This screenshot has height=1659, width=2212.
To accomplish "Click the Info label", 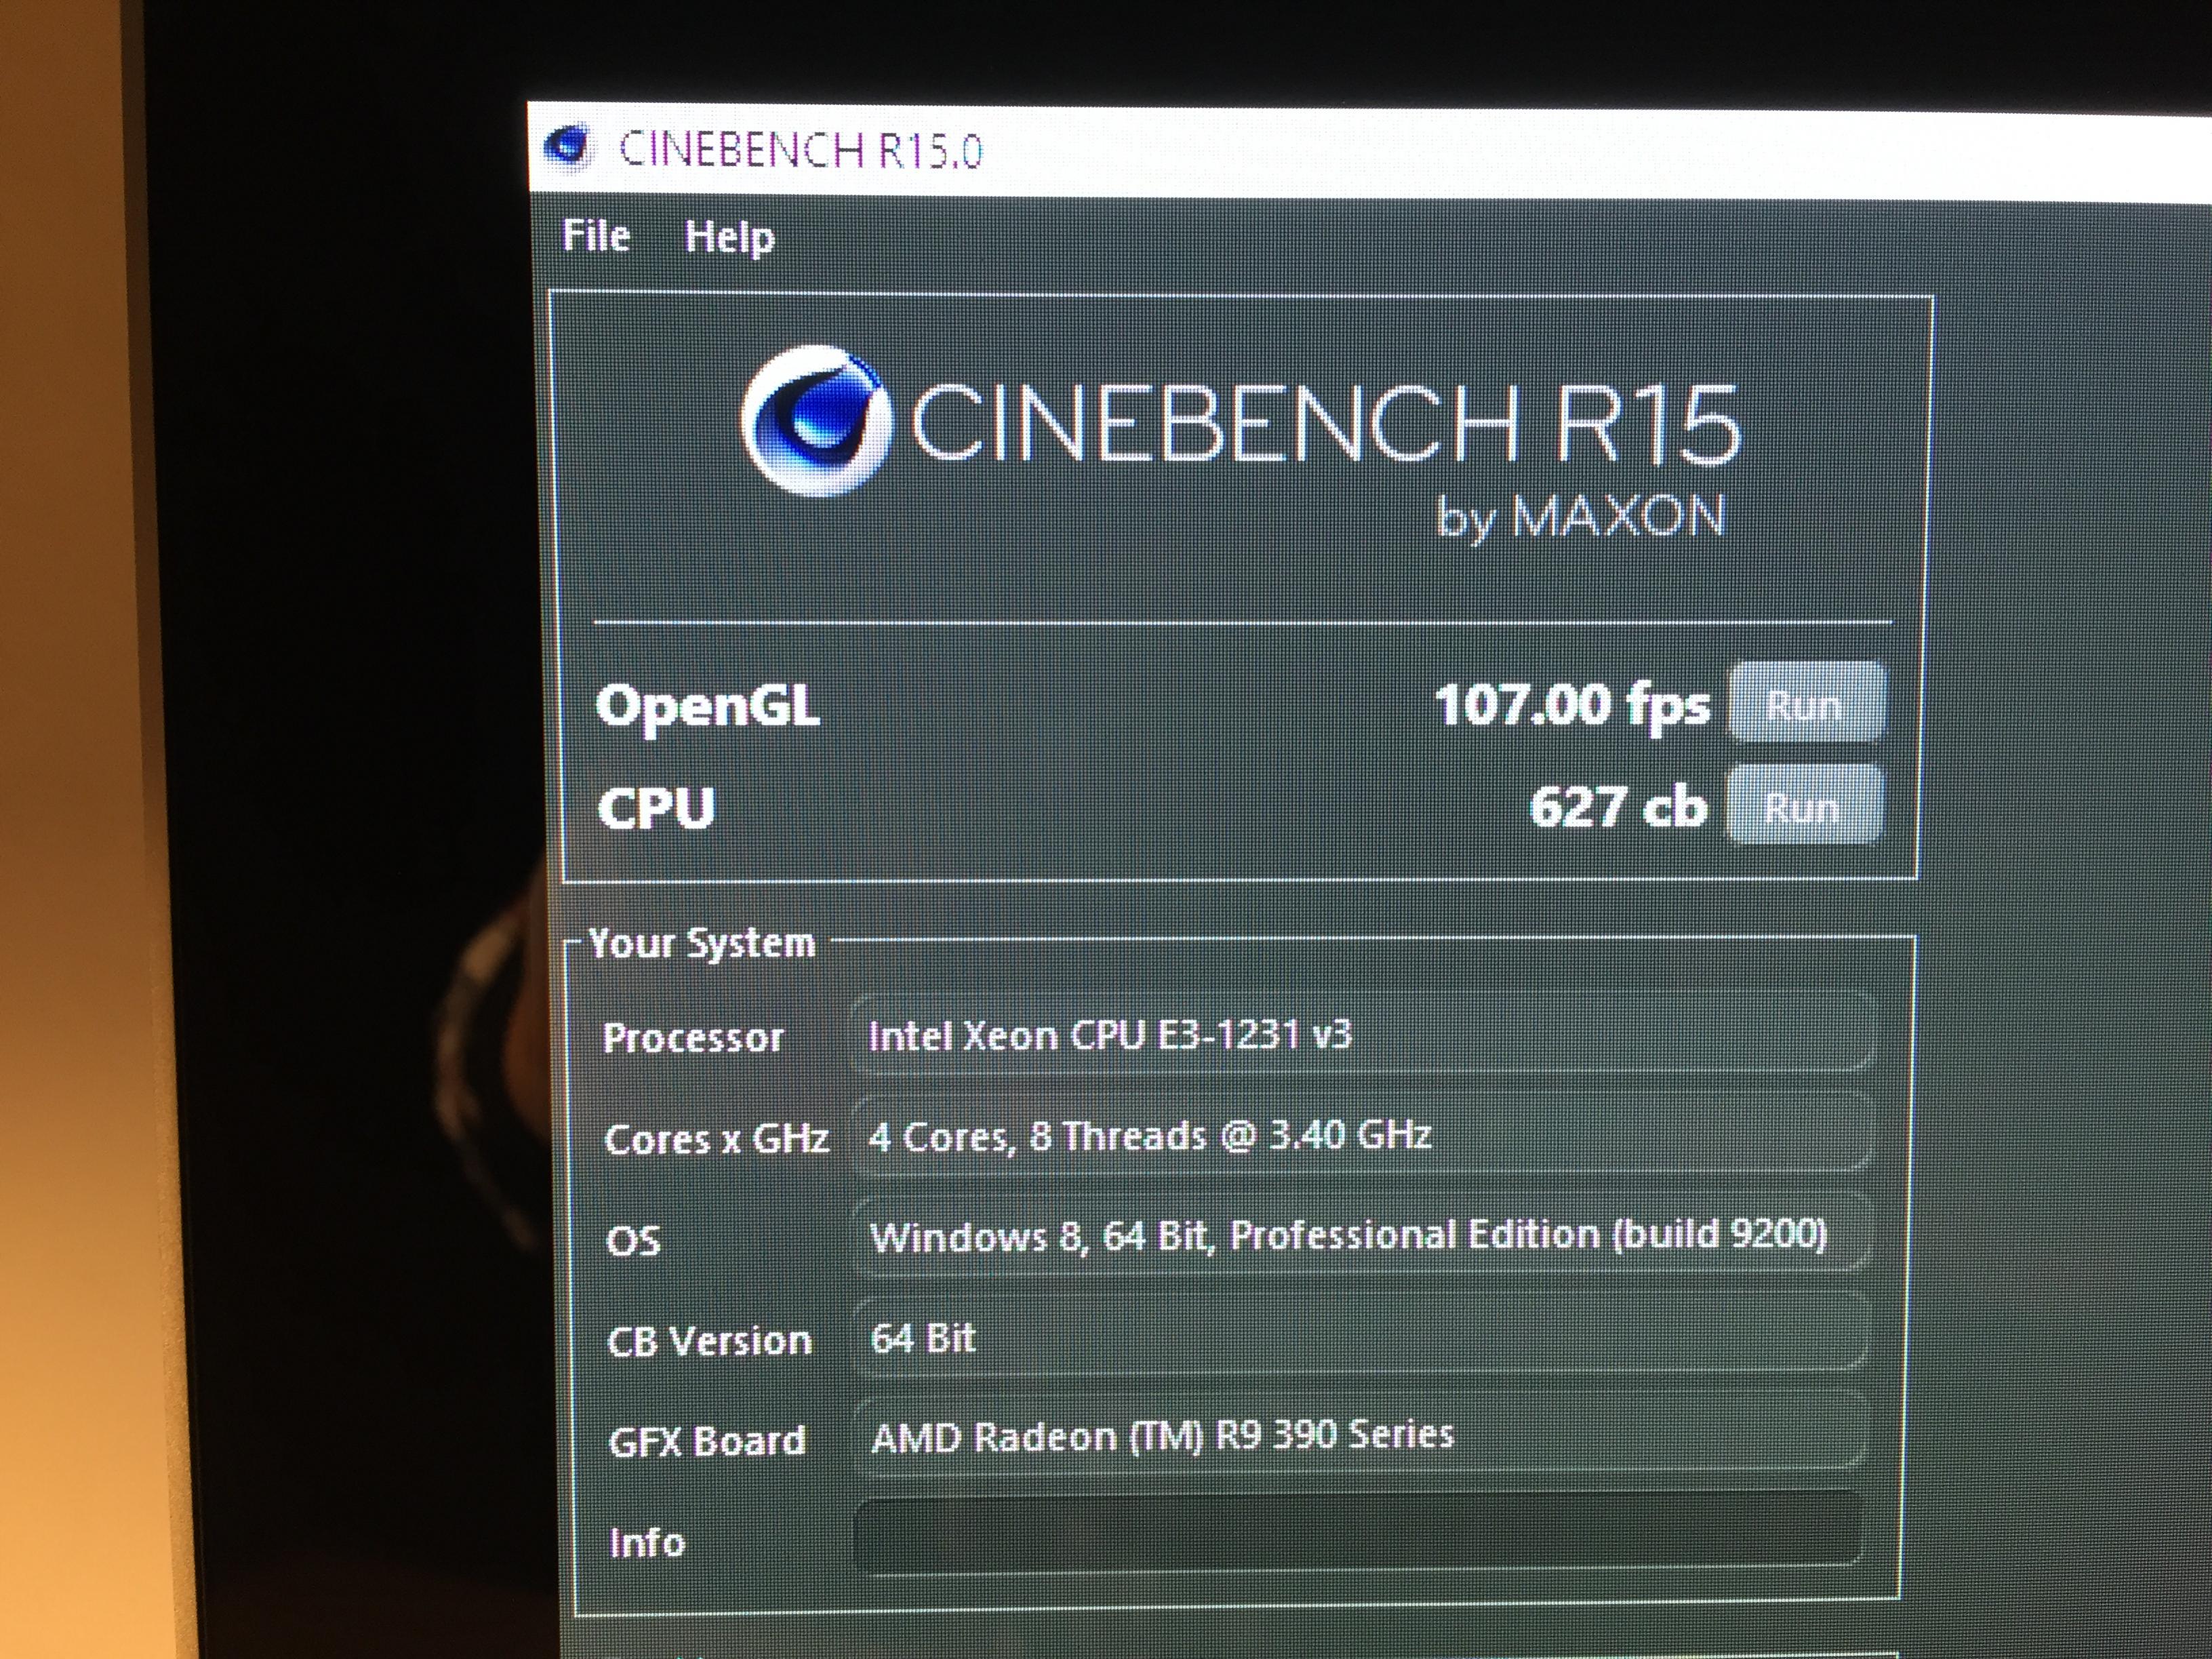I will 647,1542.
